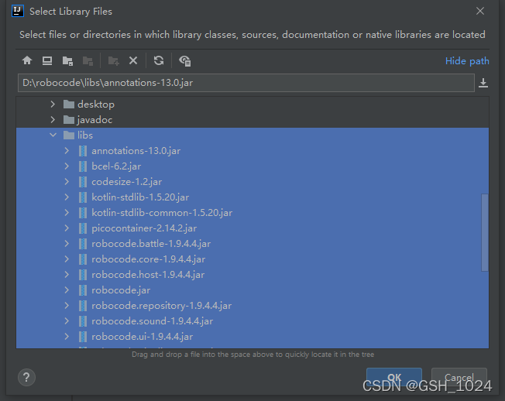Confirm selection with OK button
The height and width of the screenshot is (401, 505).
(x=394, y=377)
